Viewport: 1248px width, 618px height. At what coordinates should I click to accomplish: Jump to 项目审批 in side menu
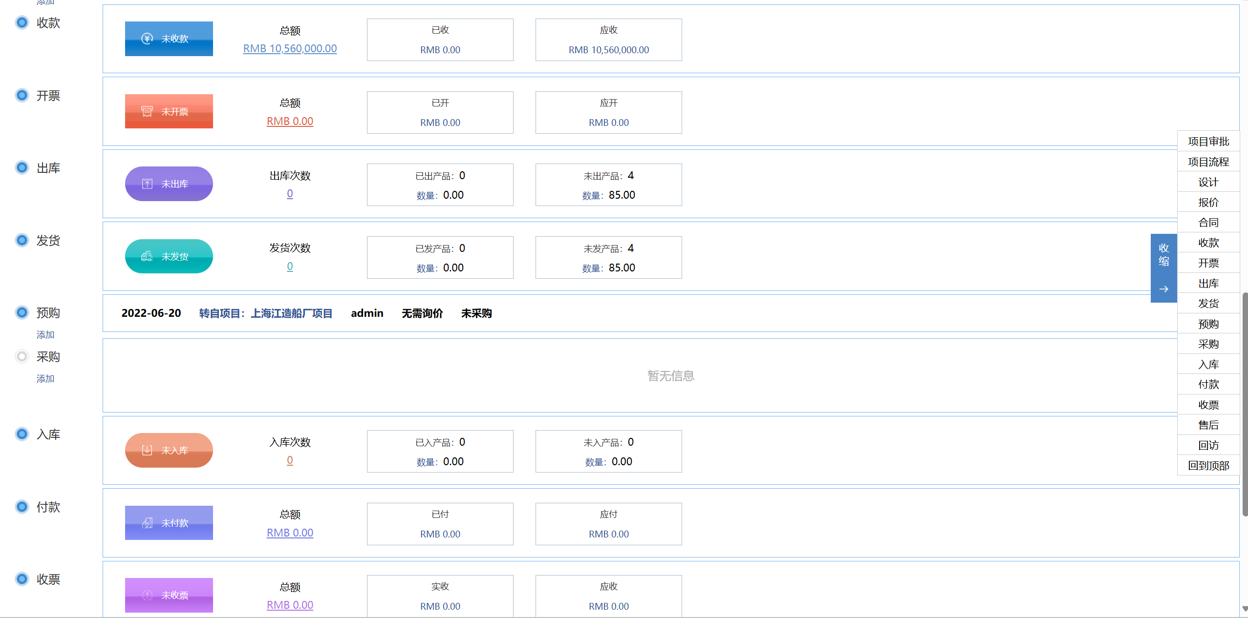1208,142
